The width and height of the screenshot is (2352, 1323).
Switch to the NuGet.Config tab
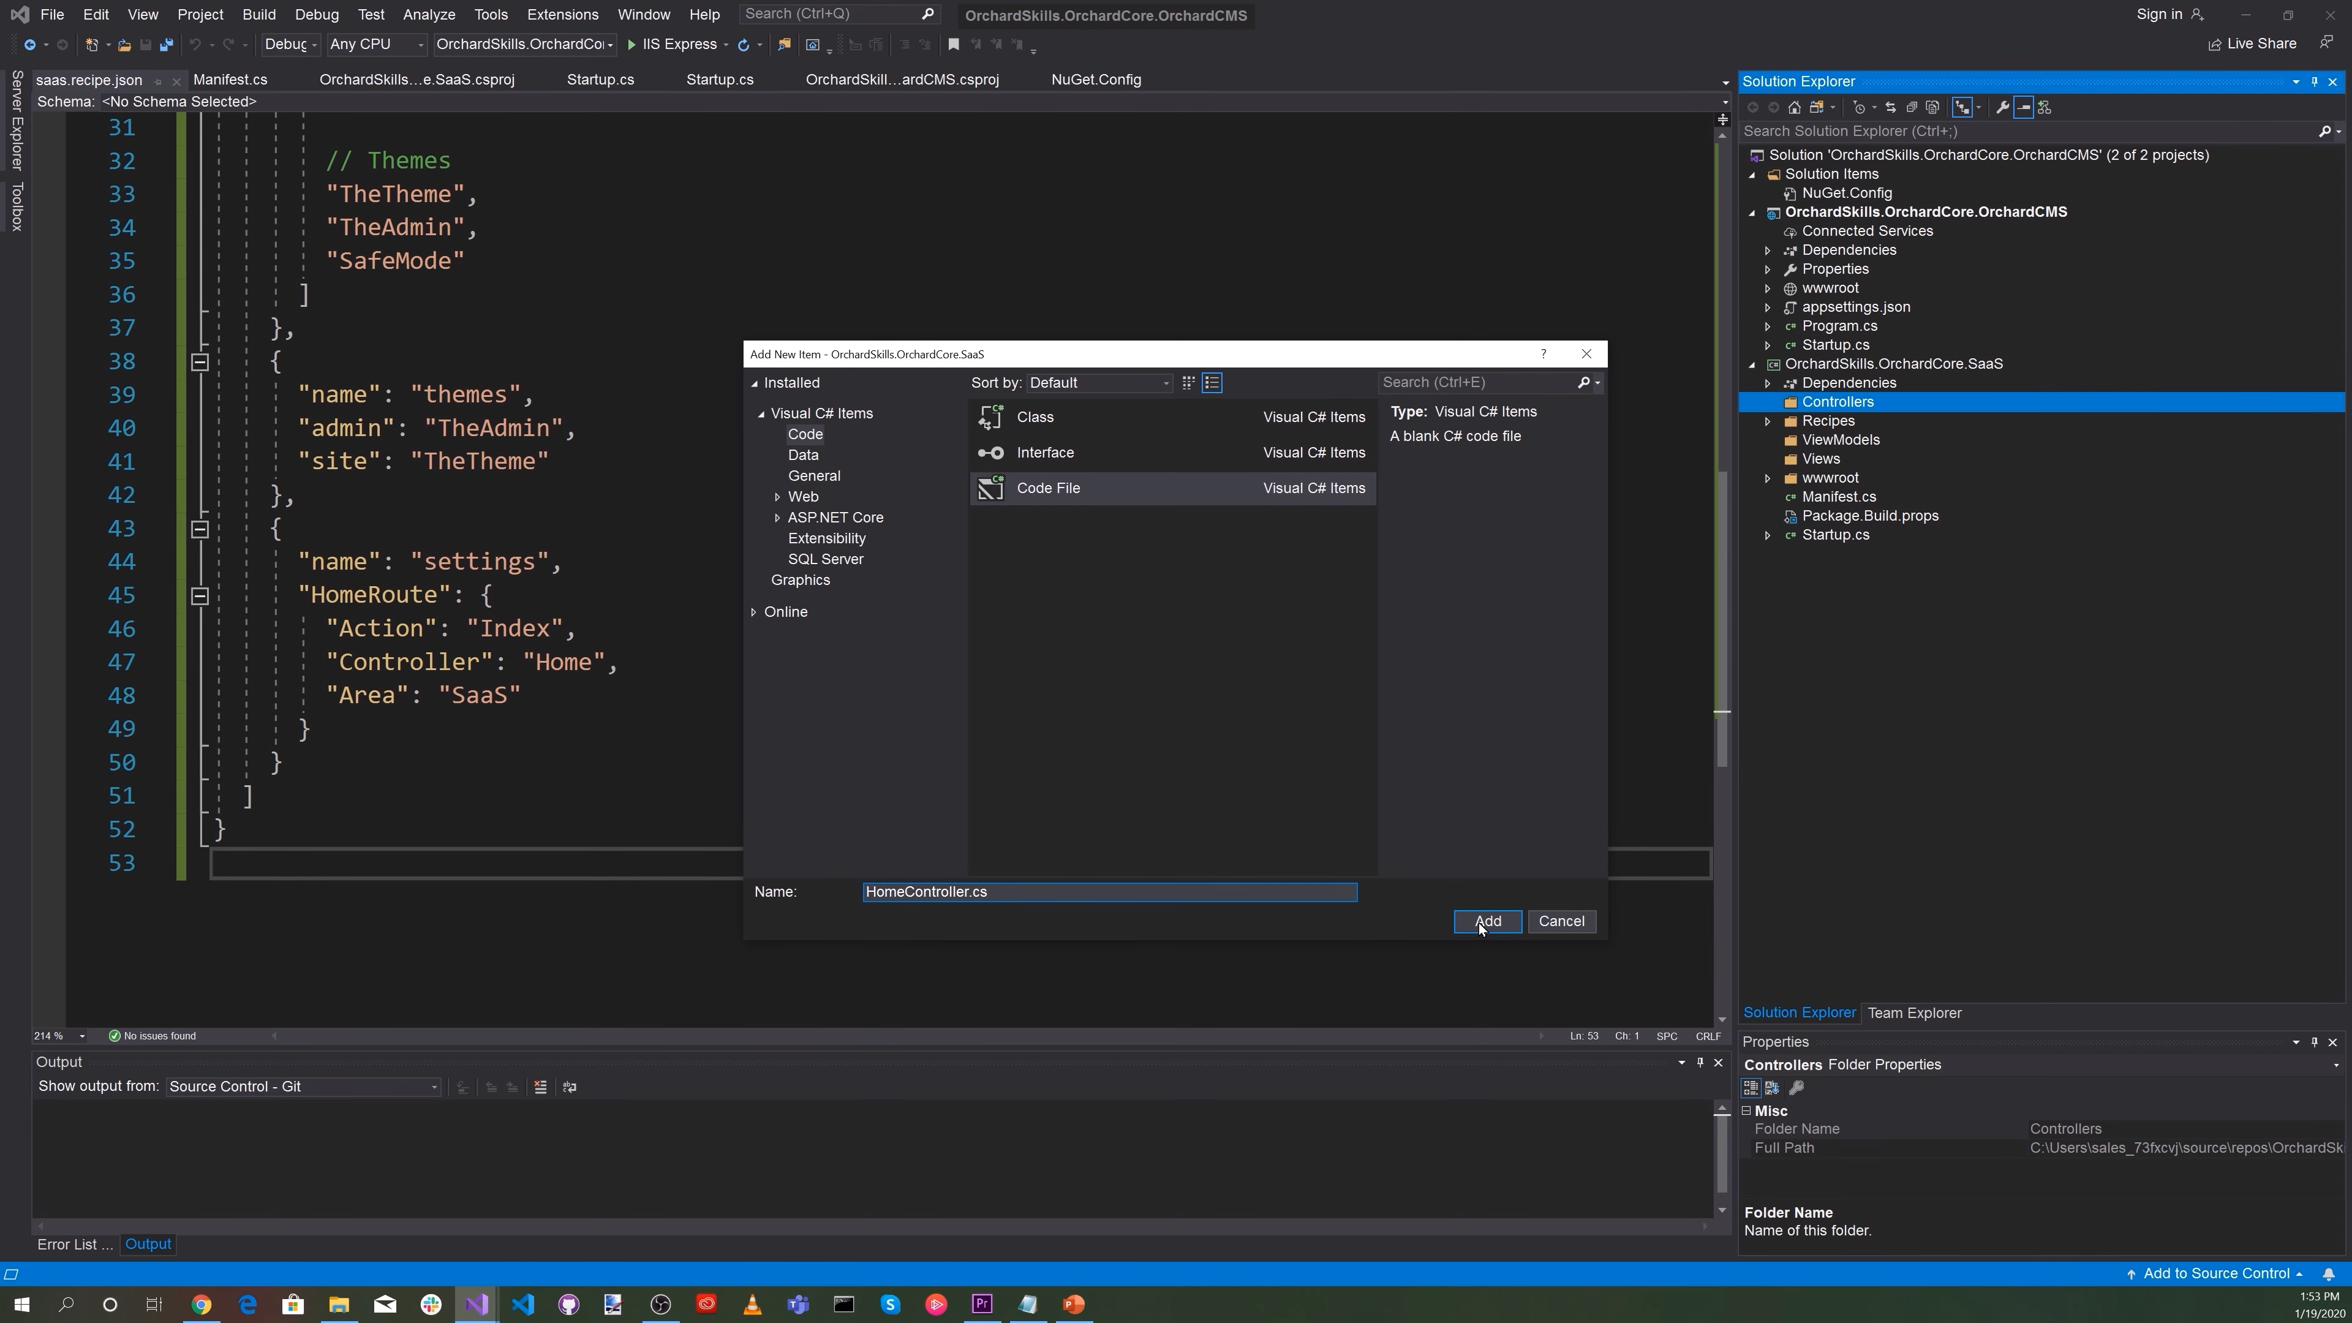pyautogui.click(x=1096, y=80)
